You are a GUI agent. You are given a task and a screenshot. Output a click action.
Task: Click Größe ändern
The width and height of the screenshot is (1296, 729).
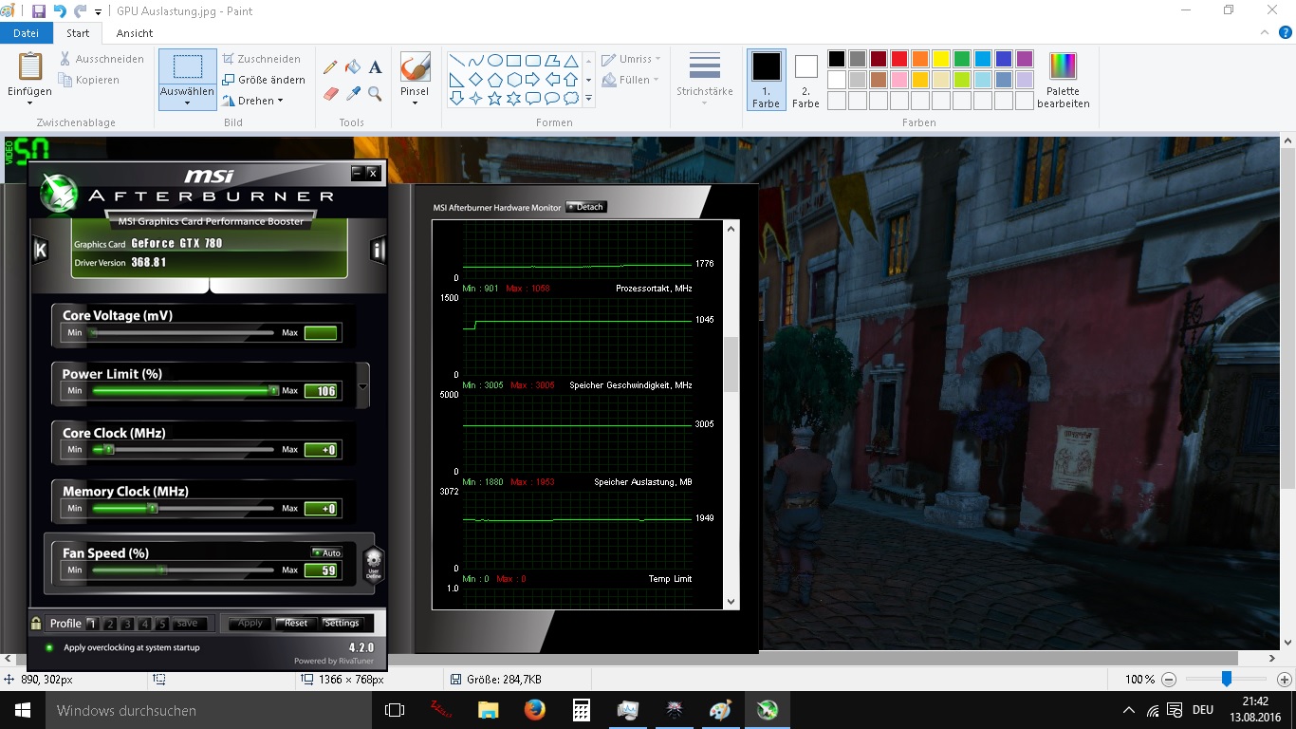(263, 80)
